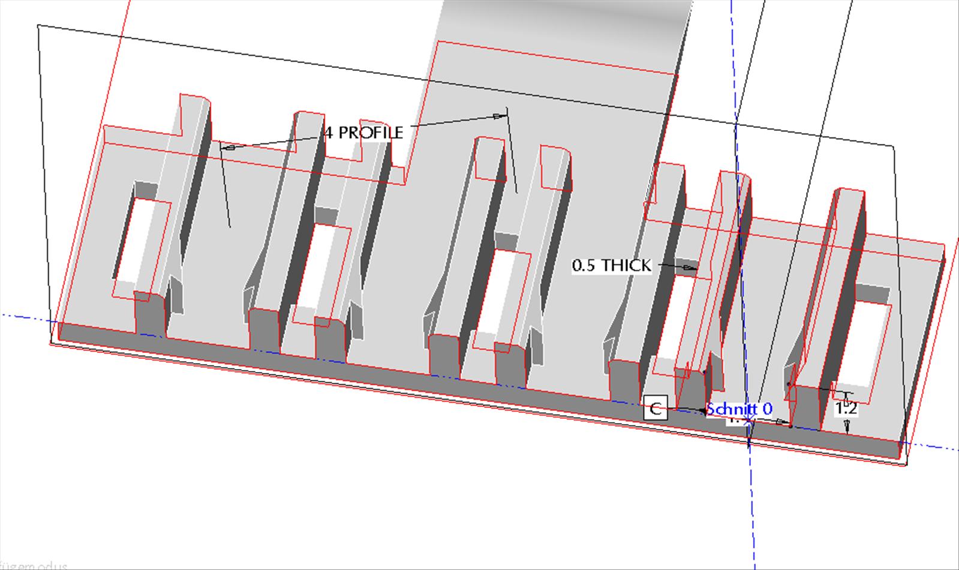Pick the boxed datum tag "C"
The image size is (959, 570).
(x=655, y=409)
